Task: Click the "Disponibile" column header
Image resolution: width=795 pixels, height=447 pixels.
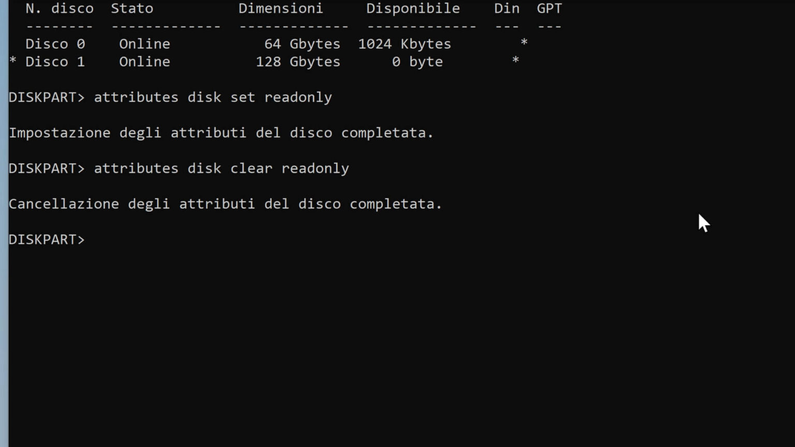Action: (413, 9)
